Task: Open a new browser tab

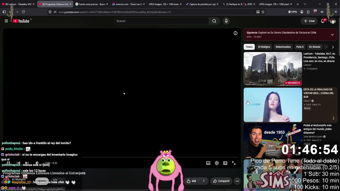Action: 298,4
